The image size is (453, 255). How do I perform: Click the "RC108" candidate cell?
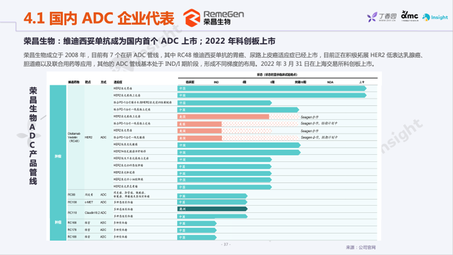point(72,202)
